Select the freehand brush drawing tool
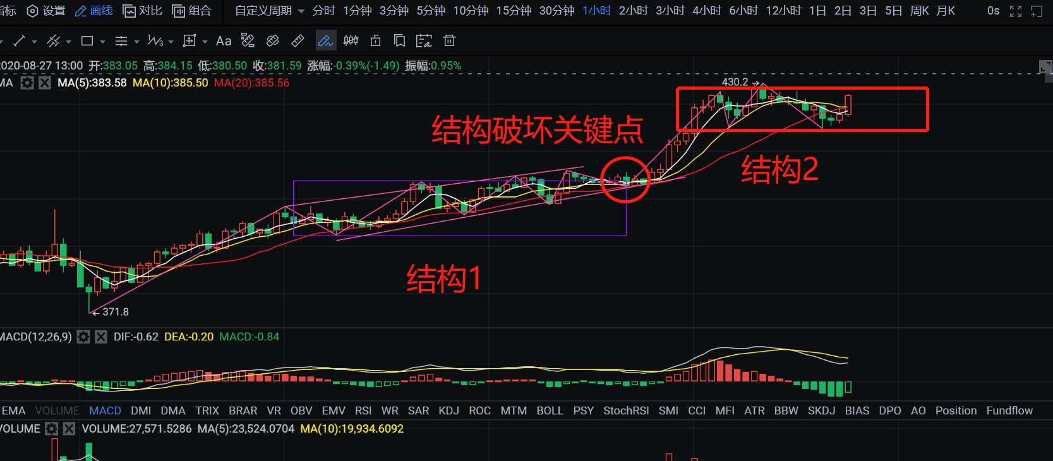This screenshot has width=1053, height=461. [x=325, y=41]
